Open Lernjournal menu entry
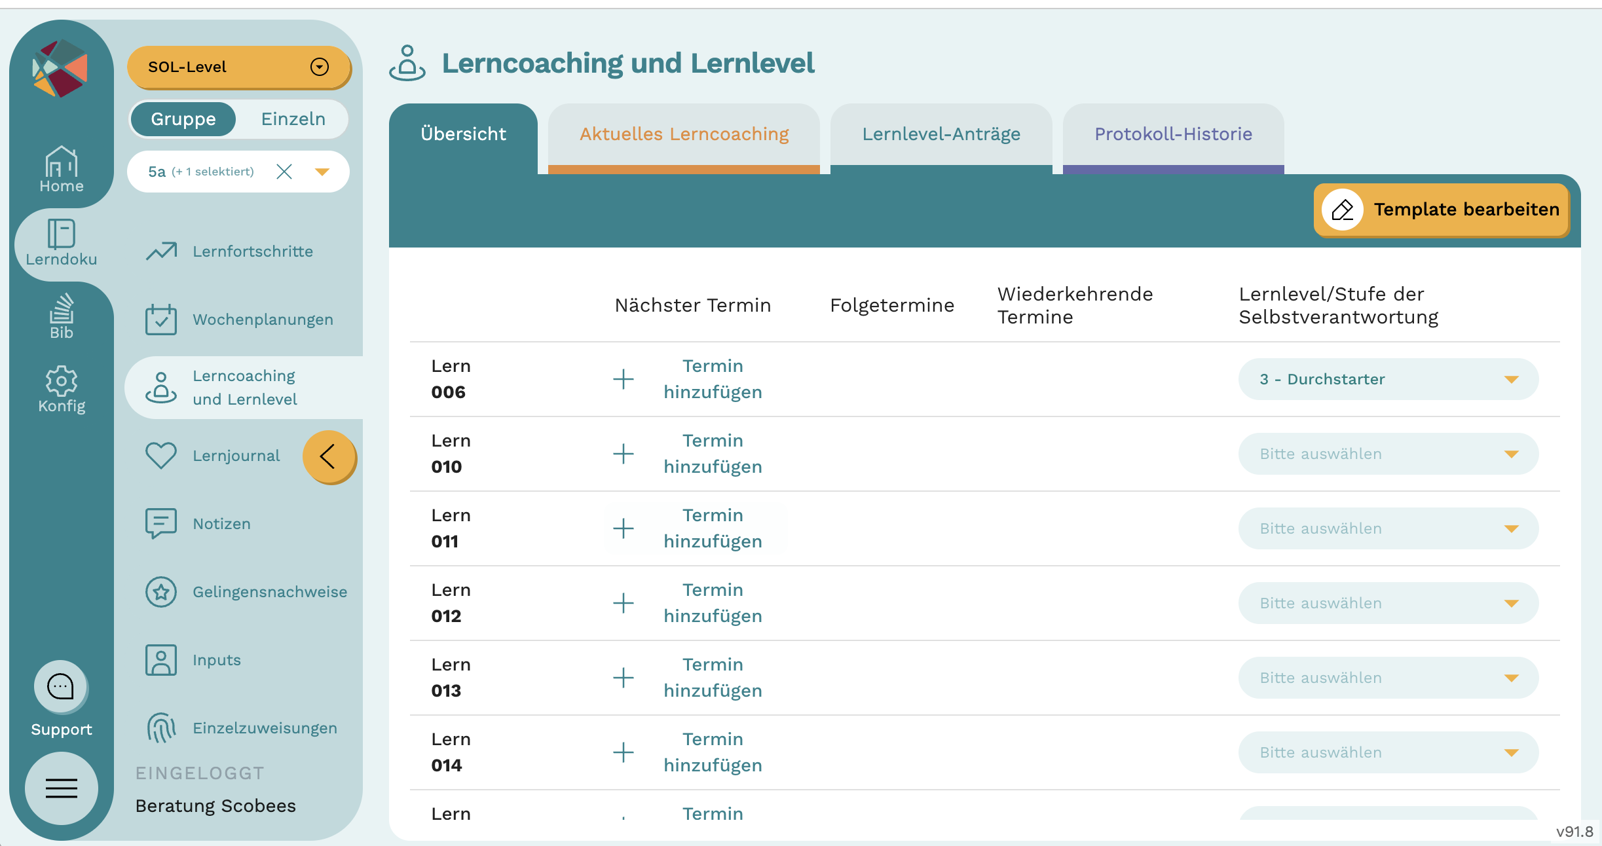 [213, 456]
